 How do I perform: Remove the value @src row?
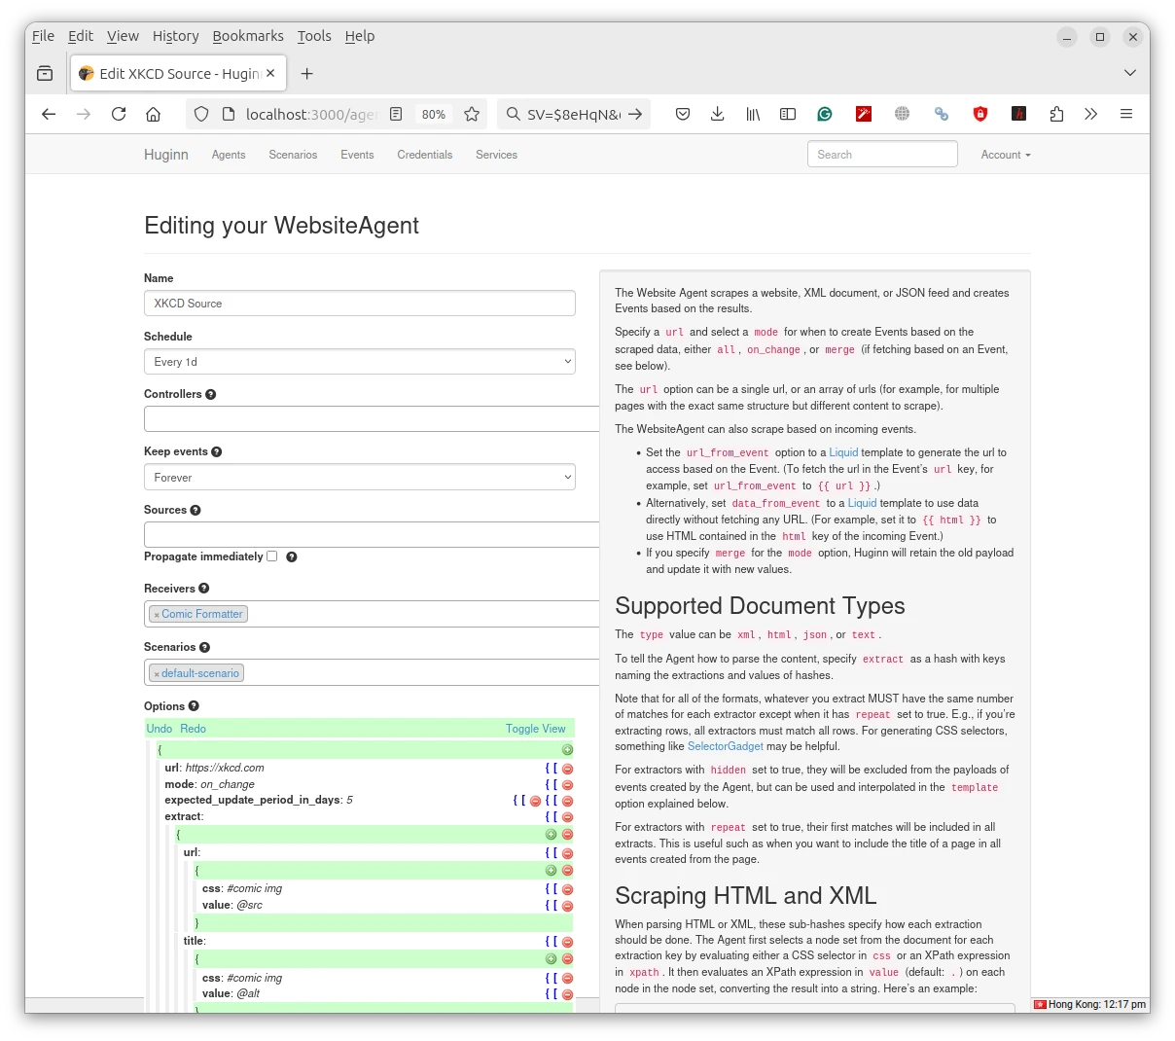pos(567,906)
